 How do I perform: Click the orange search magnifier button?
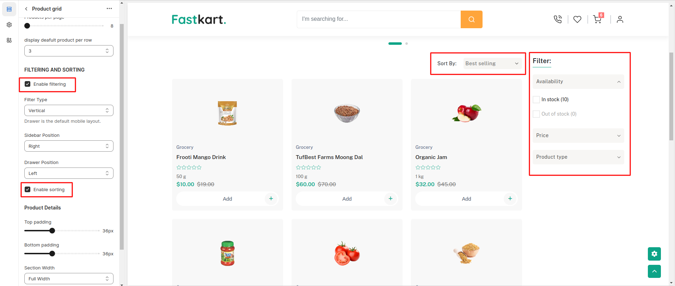click(x=471, y=19)
